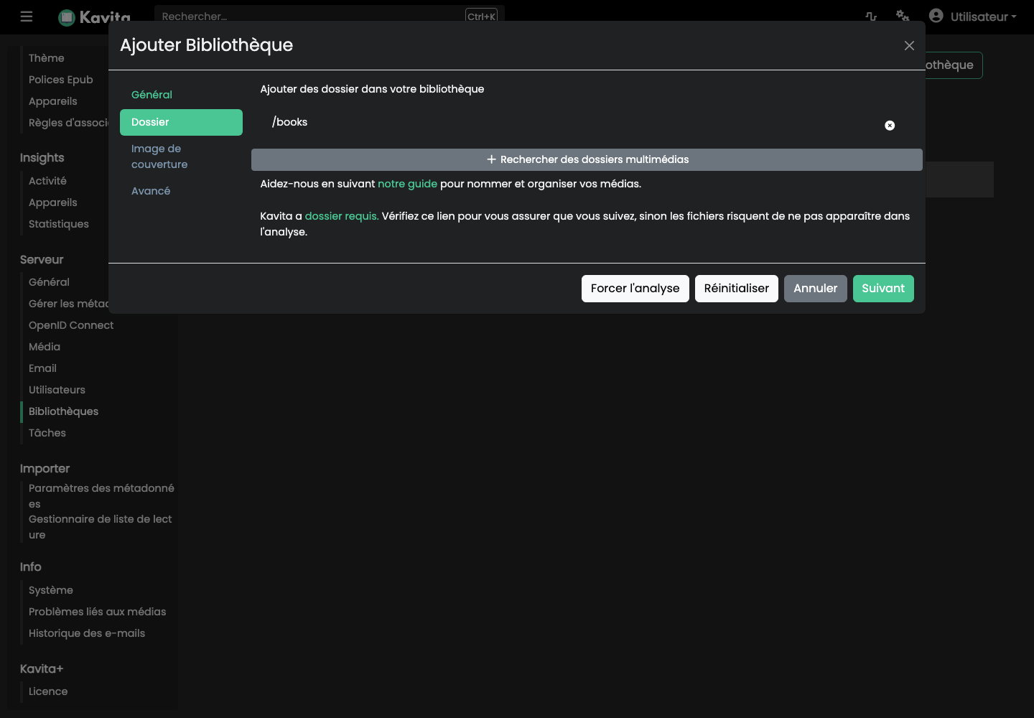Open the 'dossier requis' link
This screenshot has width=1034, height=718.
pos(342,216)
